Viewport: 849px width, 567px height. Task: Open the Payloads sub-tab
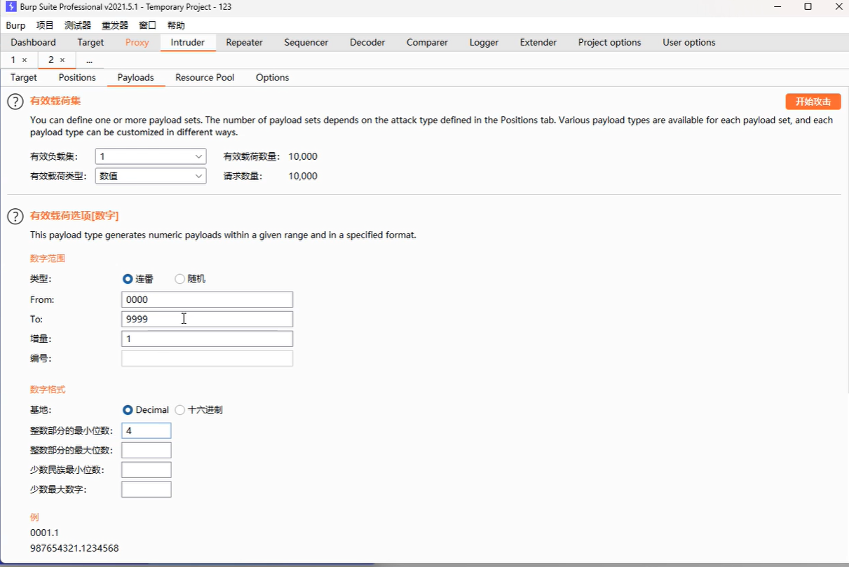(135, 77)
